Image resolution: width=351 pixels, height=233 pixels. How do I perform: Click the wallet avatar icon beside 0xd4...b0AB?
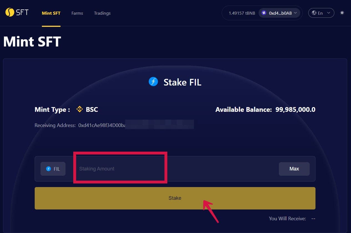coord(264,13)
